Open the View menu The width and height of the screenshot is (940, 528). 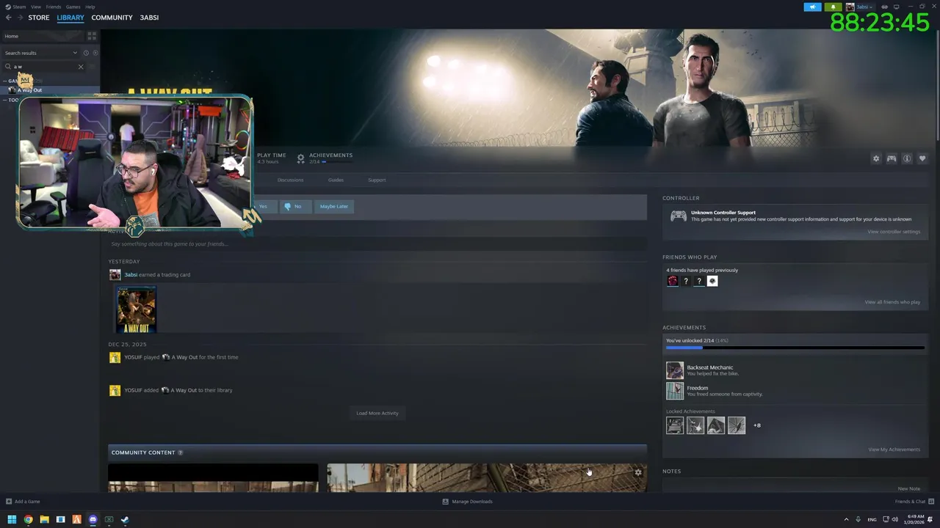tap(35, 7)
